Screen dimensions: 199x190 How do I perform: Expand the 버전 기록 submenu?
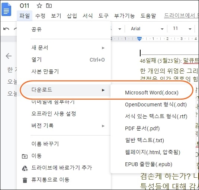click(x=64, y=126)
